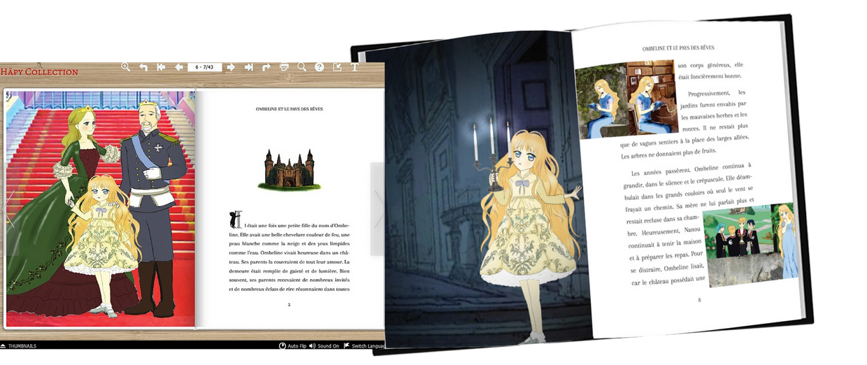
Task: Flip forward using right page edge arrow
Action: (x=377, y=208)
